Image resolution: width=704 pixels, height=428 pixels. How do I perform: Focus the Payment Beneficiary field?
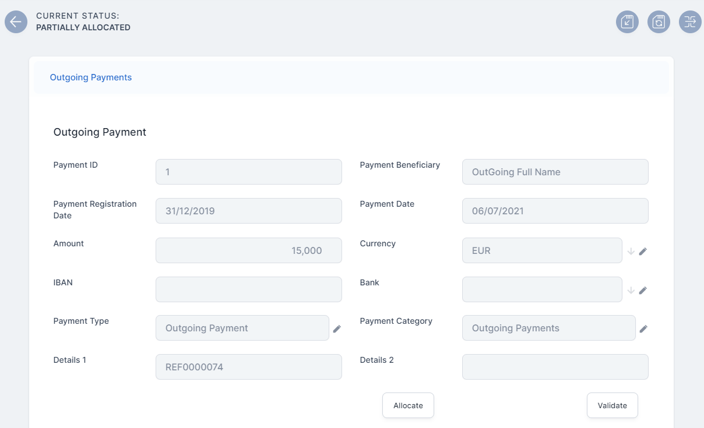555,172
